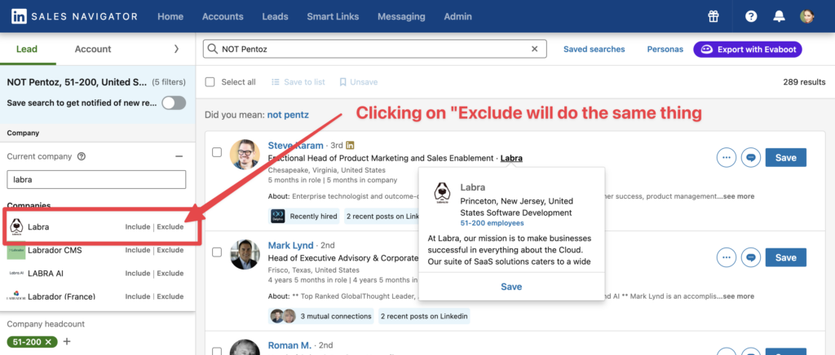Click Unsave

coord(359,82)
